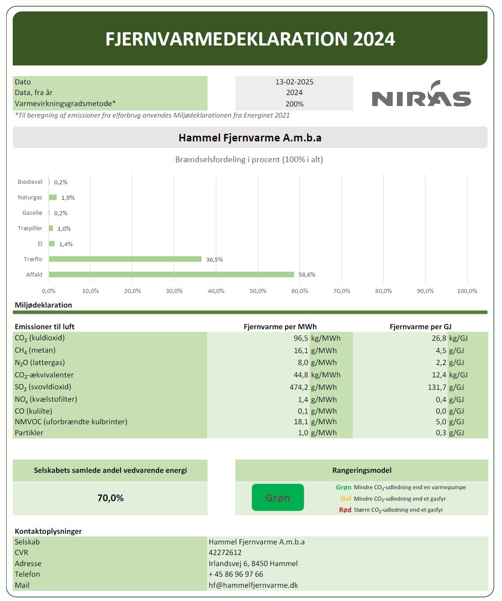Image resolution: width=502 pixels, height=601 pixels.
Task: Click the Naturgas bar in the chart
Action: [x=53, y=197]
